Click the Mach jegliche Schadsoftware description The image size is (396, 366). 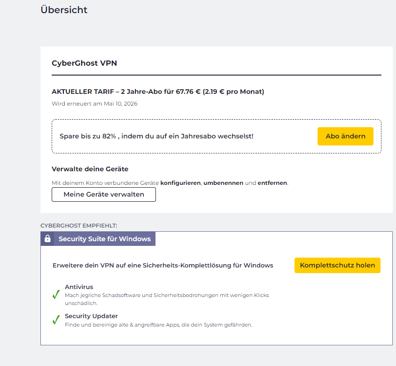167,299
